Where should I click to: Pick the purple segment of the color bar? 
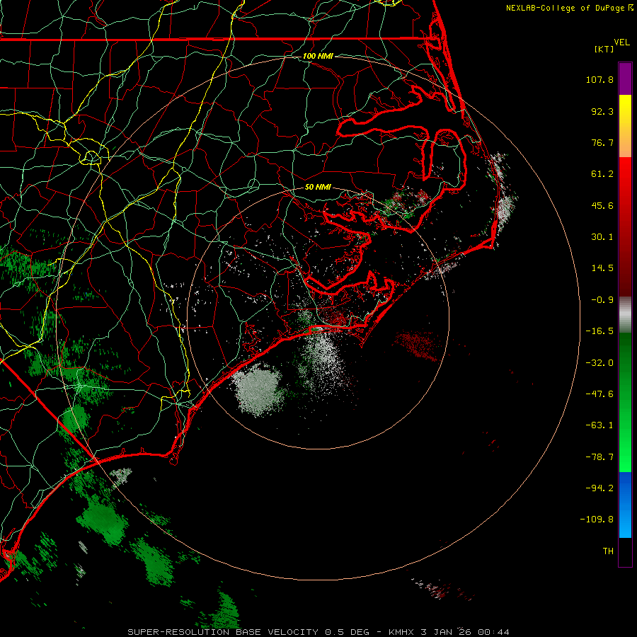(625, 79)
